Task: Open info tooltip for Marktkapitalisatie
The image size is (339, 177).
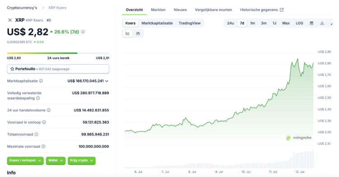Action: (x=41, y=81)
